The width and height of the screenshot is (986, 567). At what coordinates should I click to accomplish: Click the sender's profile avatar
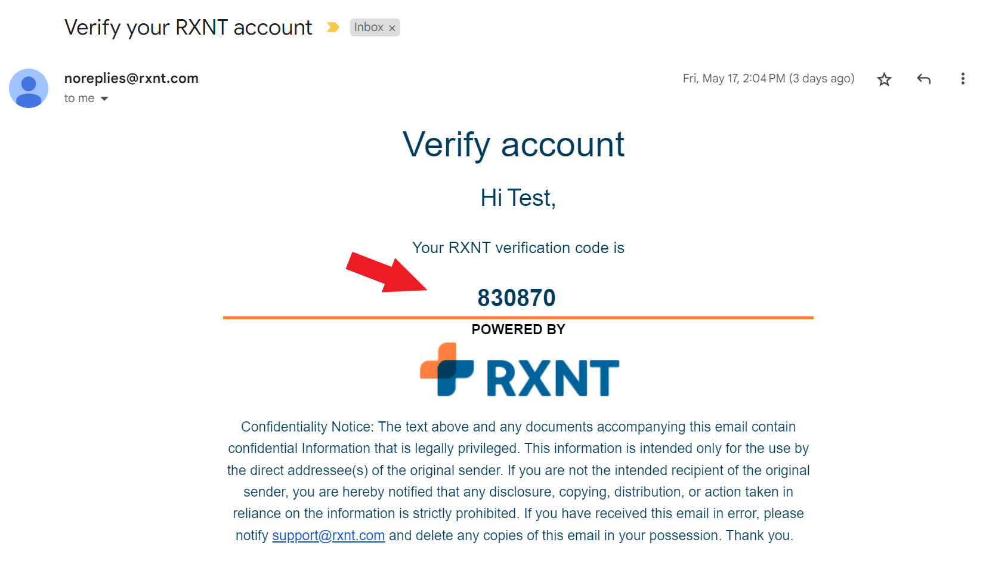(29, 88)
